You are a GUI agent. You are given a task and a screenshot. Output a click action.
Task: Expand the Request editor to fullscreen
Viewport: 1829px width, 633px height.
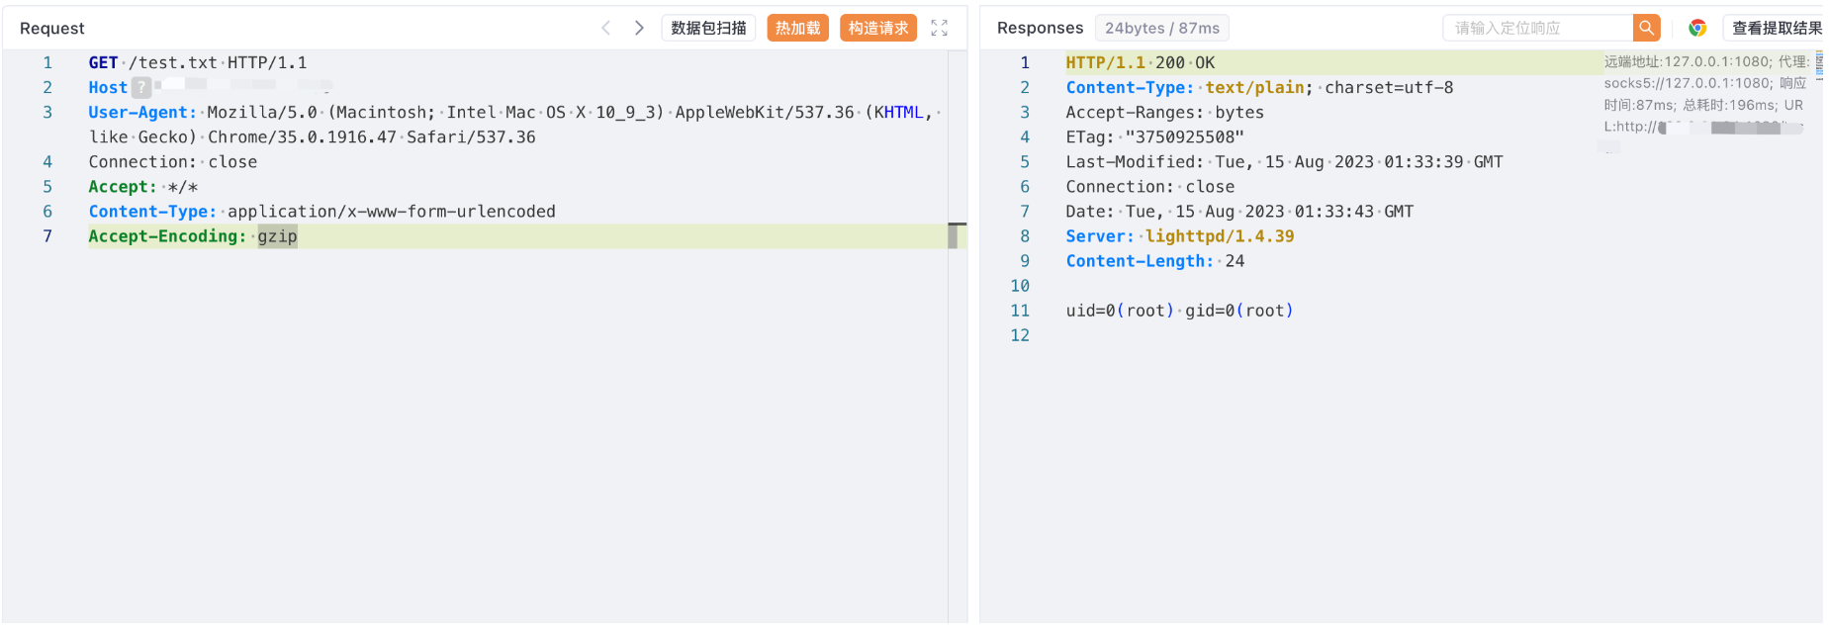point(939,28)
